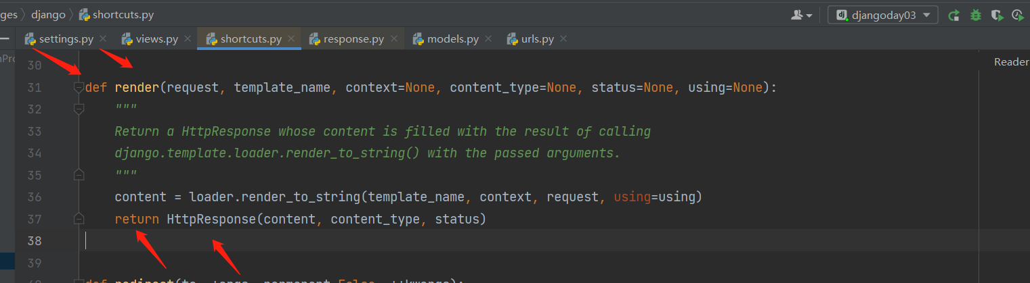
Task: Click the Python file icon on models.py tab
Action: 419,39
